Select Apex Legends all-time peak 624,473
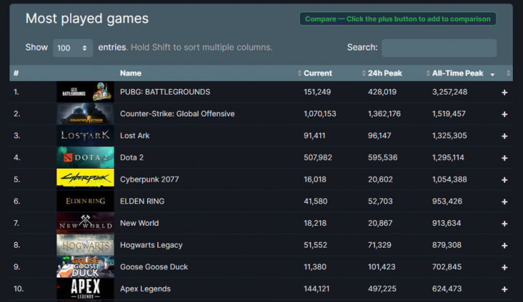The image size is (523, 302). coord(447,289)
